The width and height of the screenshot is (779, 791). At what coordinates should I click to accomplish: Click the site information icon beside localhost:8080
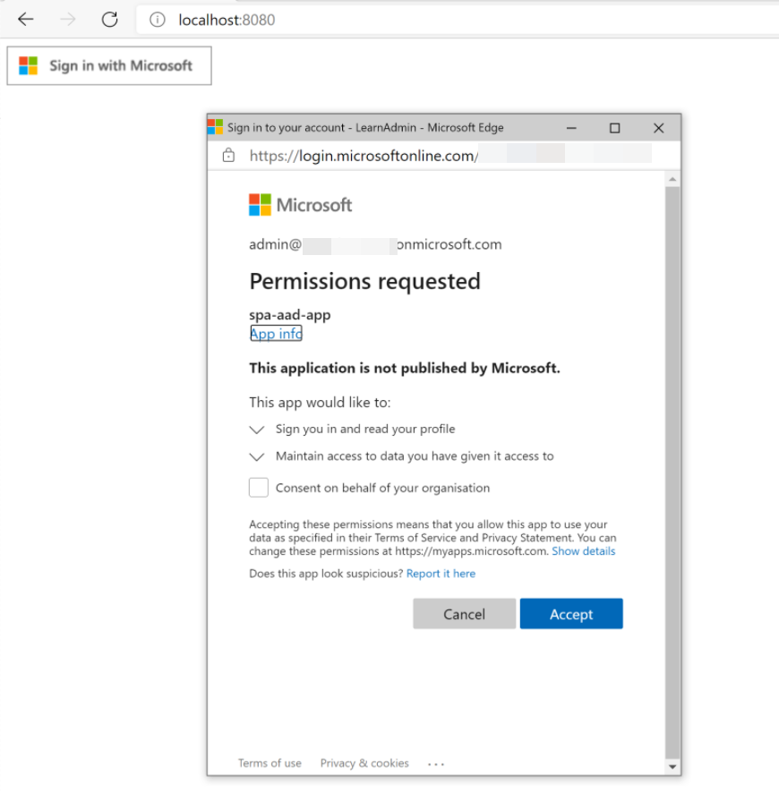pyautogui.click(x=158, y=19)
